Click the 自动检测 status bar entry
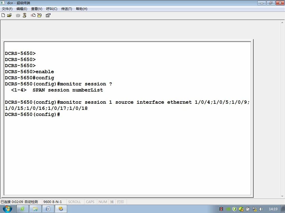Screen dimensions: 285x213 31,202
